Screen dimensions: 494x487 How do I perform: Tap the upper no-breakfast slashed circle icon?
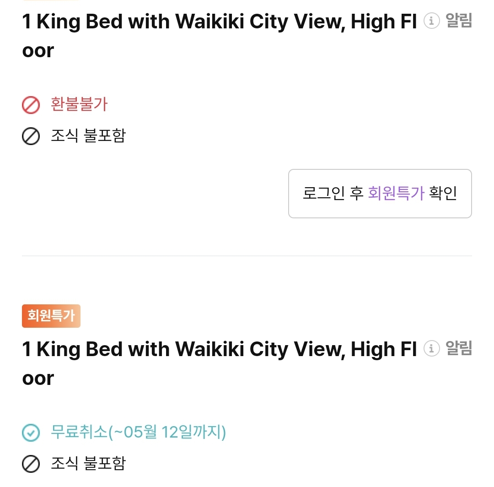pyautogui.click(x=31, y=136)
